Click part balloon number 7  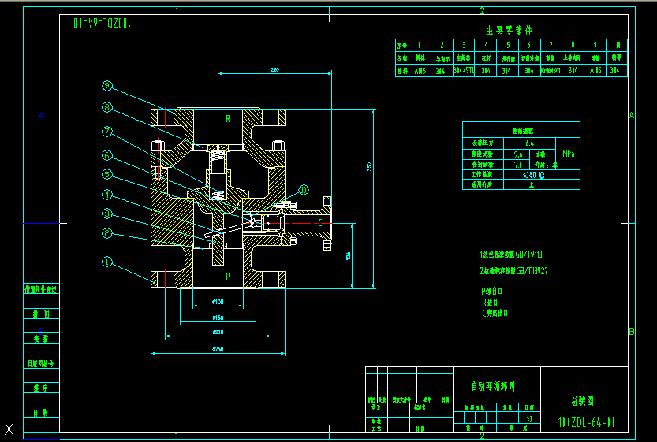pos(107,132)
